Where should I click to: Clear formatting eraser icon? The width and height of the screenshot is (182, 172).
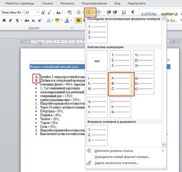point(69,12)
